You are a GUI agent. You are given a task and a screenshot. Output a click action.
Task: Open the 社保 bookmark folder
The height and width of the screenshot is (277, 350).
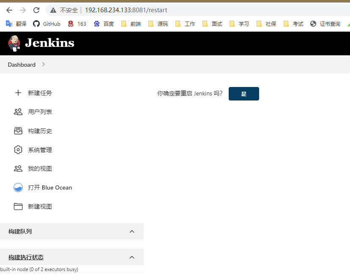point(267,24)
